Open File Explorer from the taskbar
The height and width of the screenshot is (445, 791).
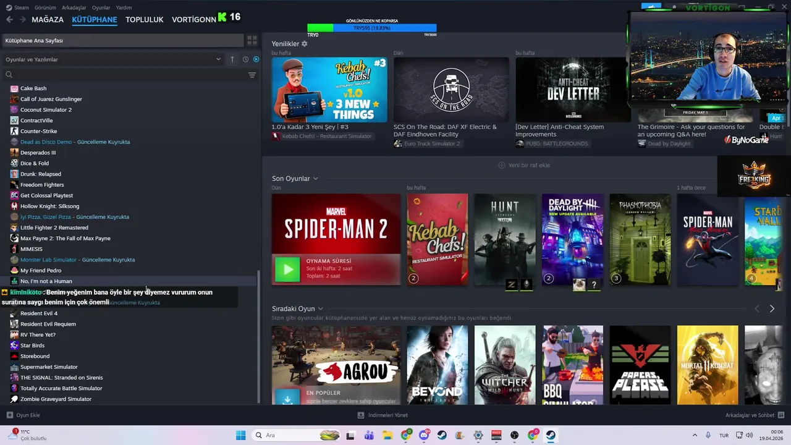[x=387, y=435]
